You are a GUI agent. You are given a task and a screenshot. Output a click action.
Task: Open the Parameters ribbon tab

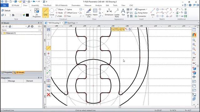click(76, 5)
